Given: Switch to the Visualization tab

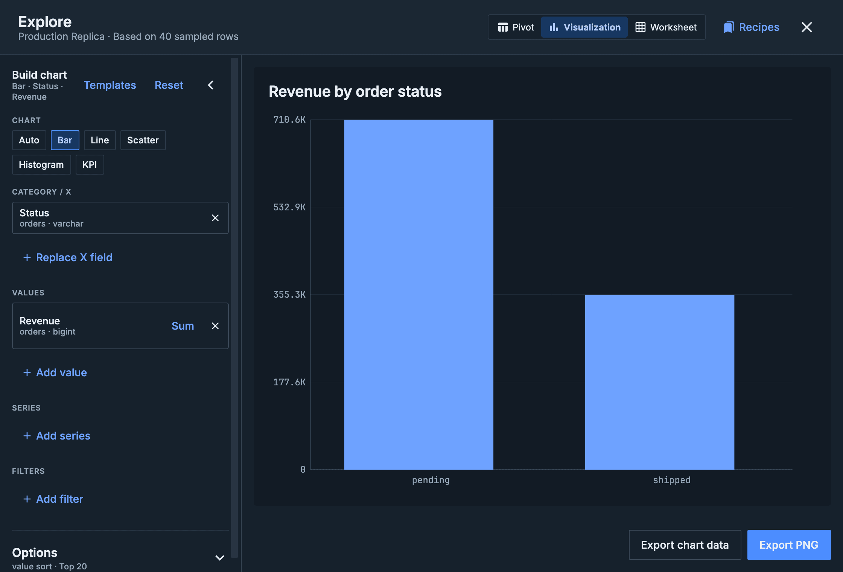Looking at the screenshot, I should [584, 27].
